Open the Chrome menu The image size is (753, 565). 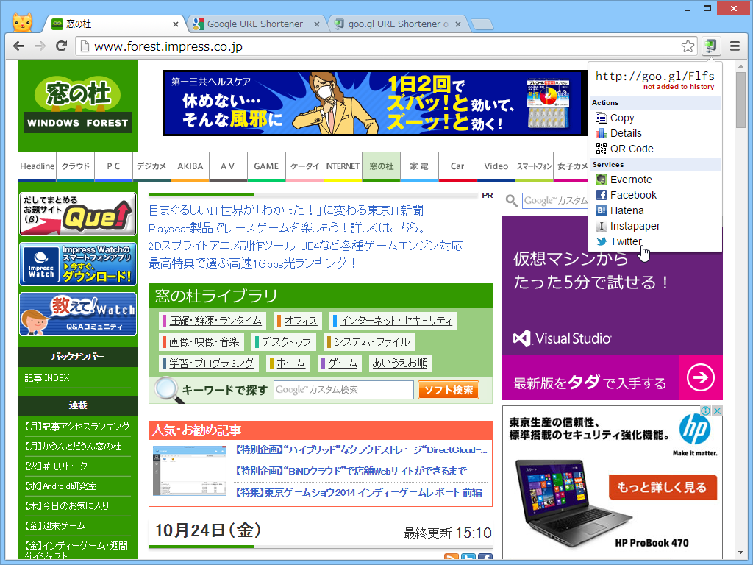(733, 46)
